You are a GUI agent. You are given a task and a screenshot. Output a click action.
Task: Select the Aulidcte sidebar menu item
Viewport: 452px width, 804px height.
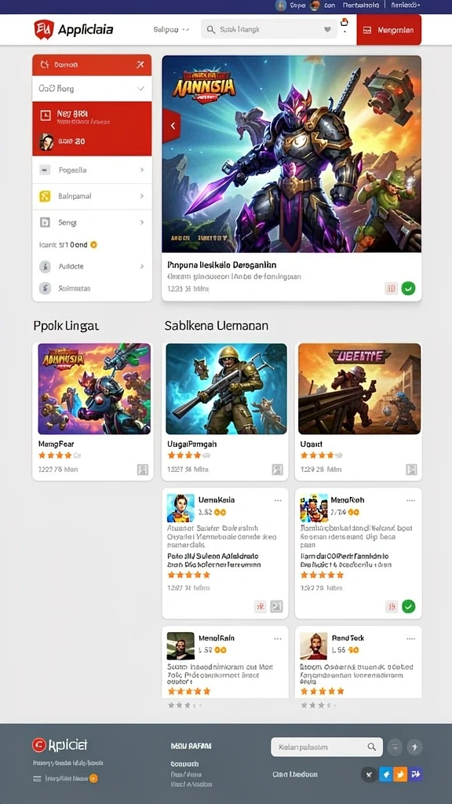pyautogui.click(x=93, y=267)
